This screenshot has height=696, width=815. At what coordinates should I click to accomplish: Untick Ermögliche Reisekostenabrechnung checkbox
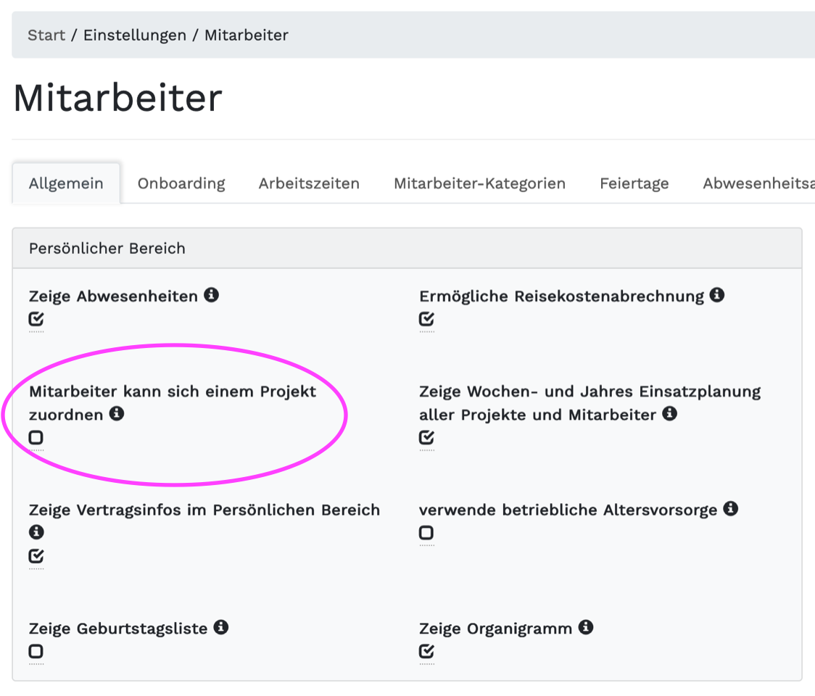pos(426,319)
